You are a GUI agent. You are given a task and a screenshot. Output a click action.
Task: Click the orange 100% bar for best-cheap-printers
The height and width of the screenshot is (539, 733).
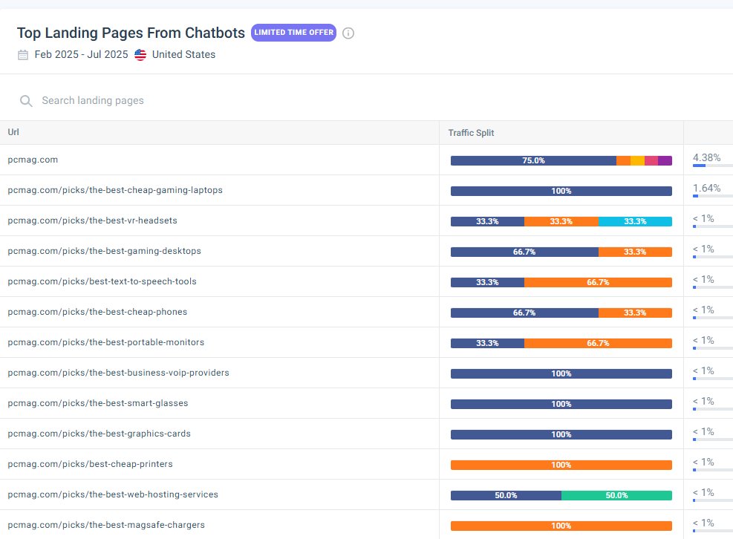[x=561, y=465]
